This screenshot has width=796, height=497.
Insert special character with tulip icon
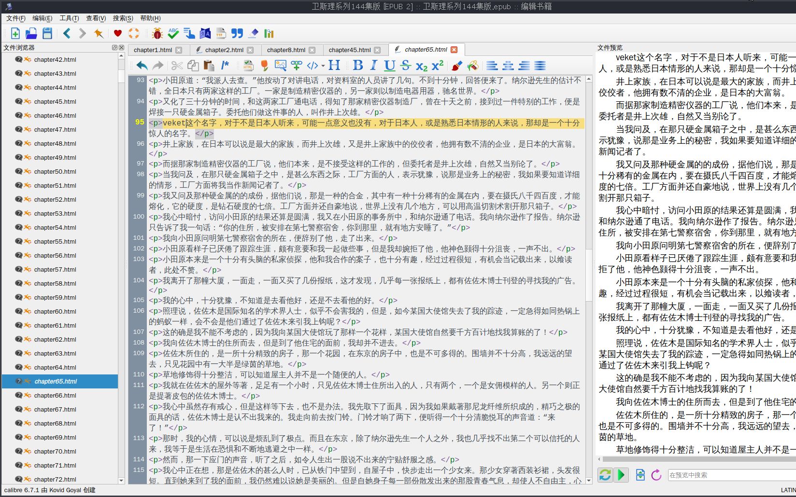[264, 65]
